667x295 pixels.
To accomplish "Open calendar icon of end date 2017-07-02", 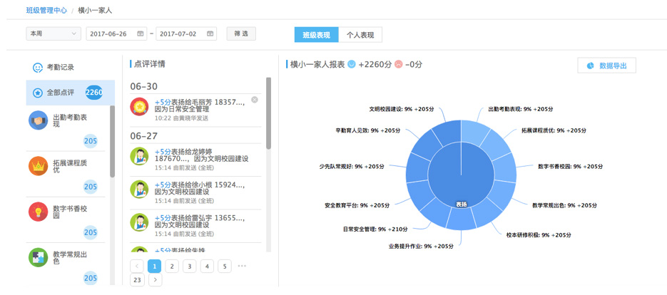I will point(210,33).
